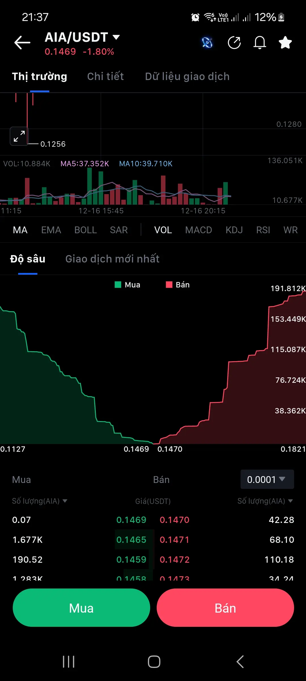Tap Android recent apps button
The image size is (306, 681).
point(69,662)
